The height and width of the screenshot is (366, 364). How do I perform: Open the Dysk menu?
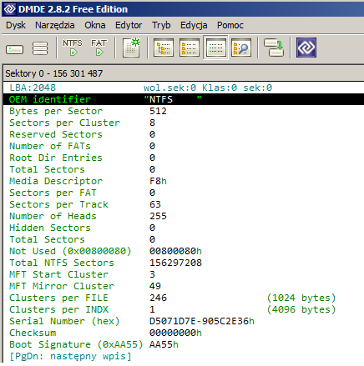(16, 25)
